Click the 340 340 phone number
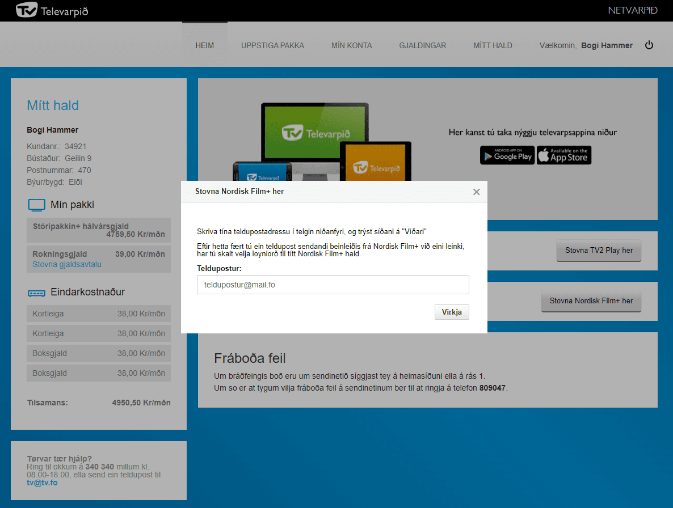Image resolution: width=673 pixels, height=508 pixels. coord(99,467)
